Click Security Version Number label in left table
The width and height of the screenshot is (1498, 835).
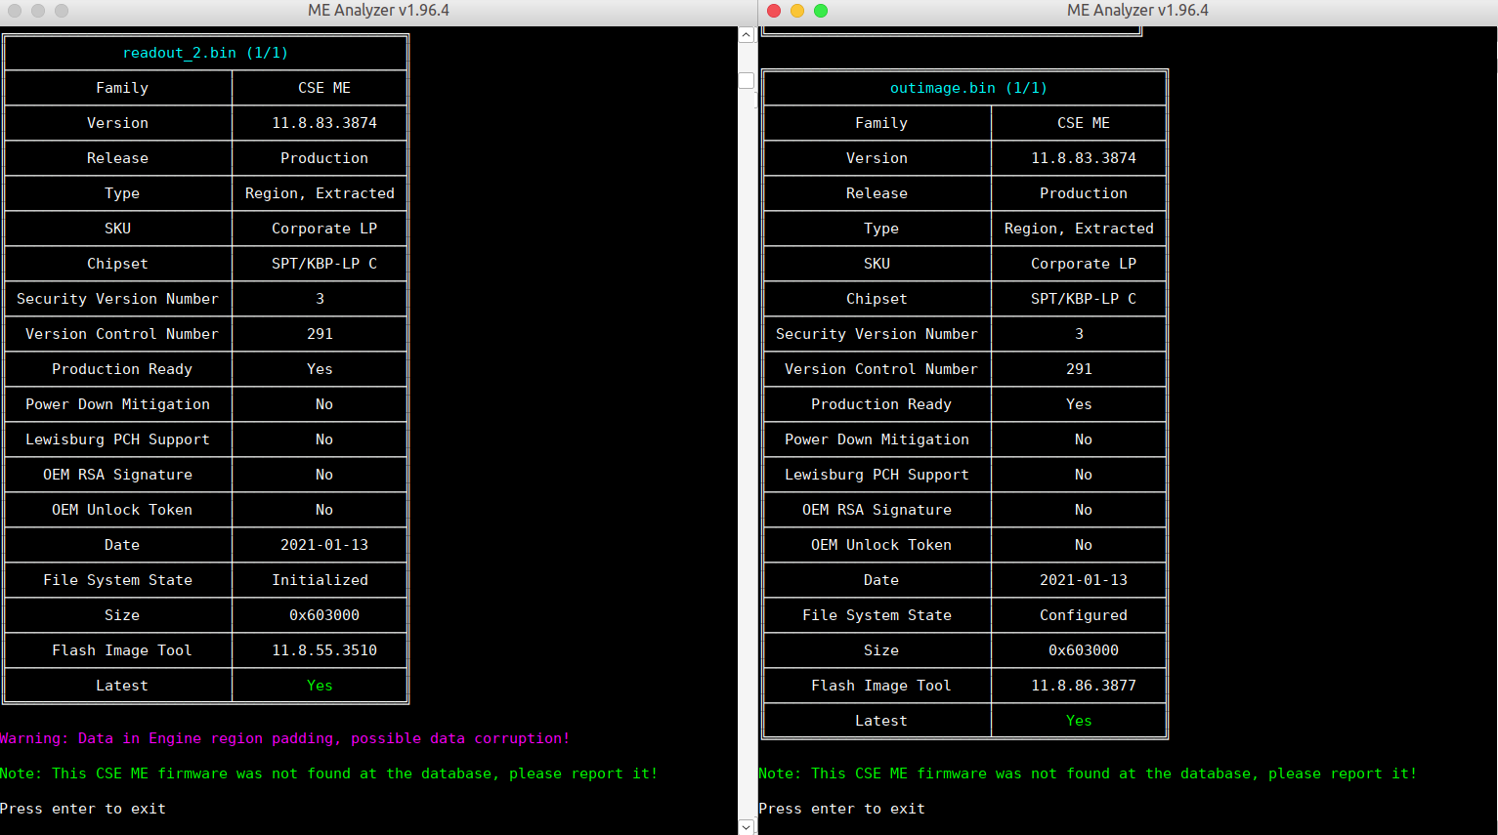pyautogui.click(x=117, y=299)
